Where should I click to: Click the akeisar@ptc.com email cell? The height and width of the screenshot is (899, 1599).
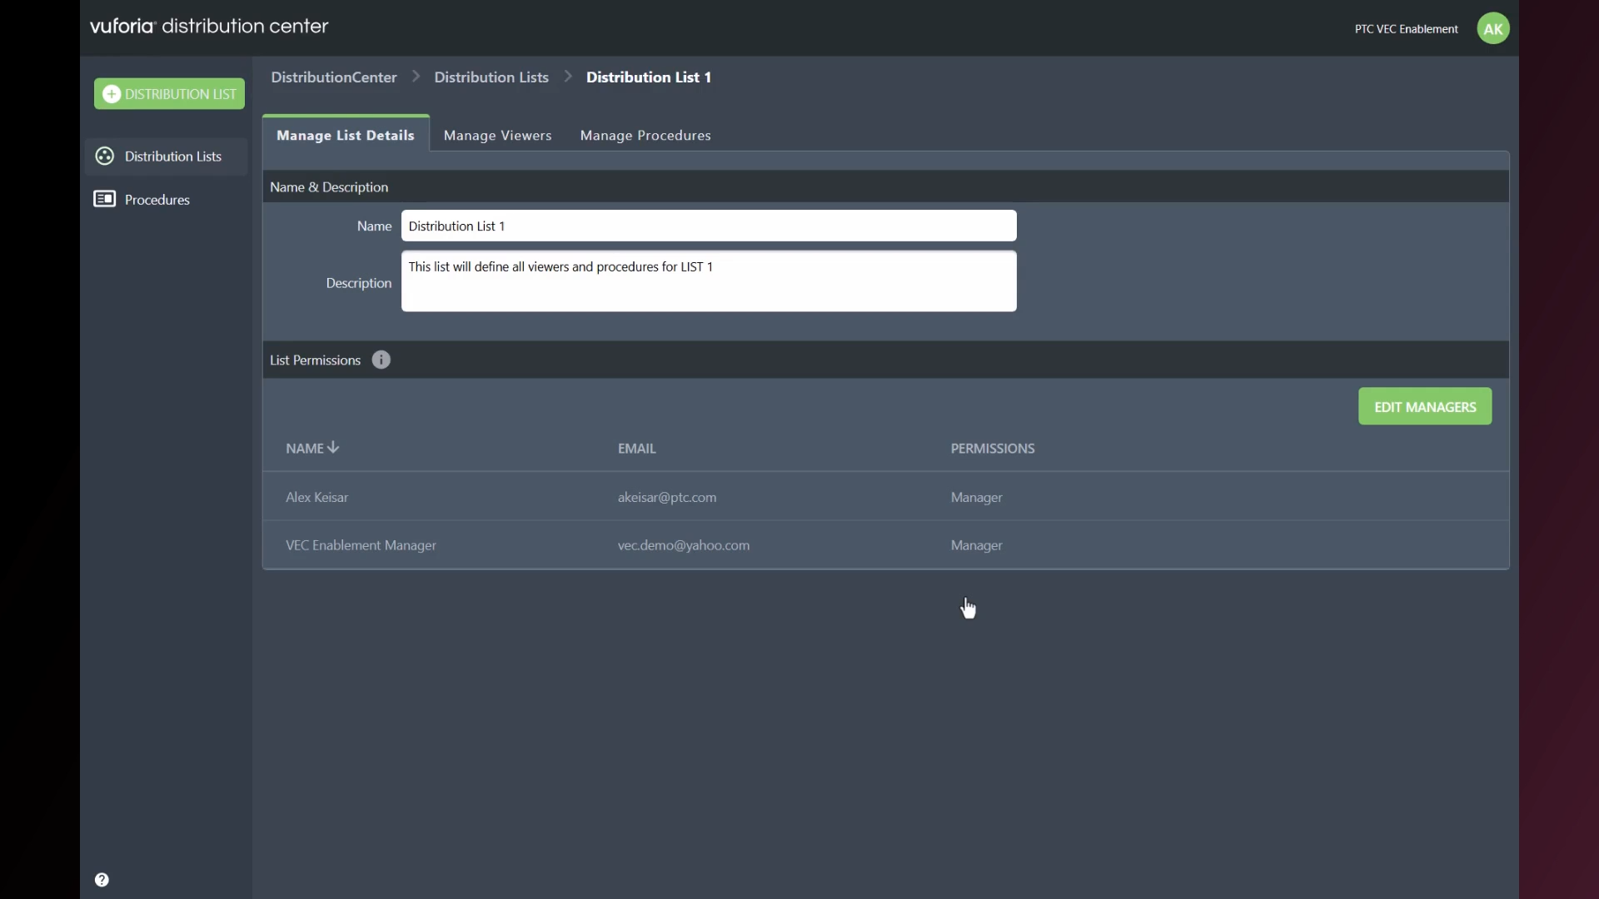[x=667, y=497]
